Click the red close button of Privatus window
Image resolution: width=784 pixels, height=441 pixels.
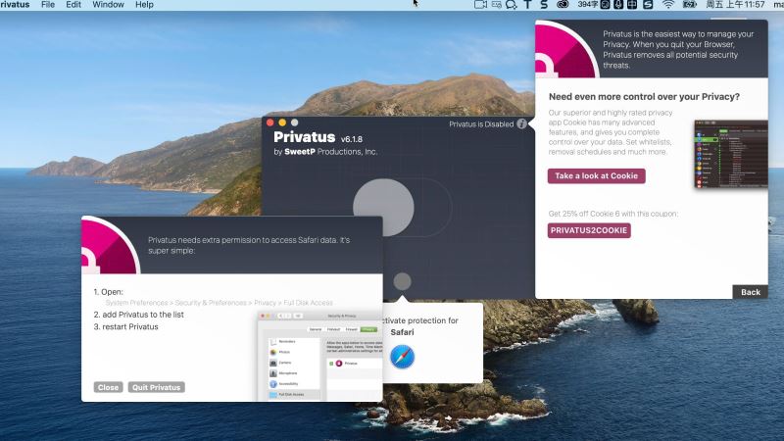point(270,122)
